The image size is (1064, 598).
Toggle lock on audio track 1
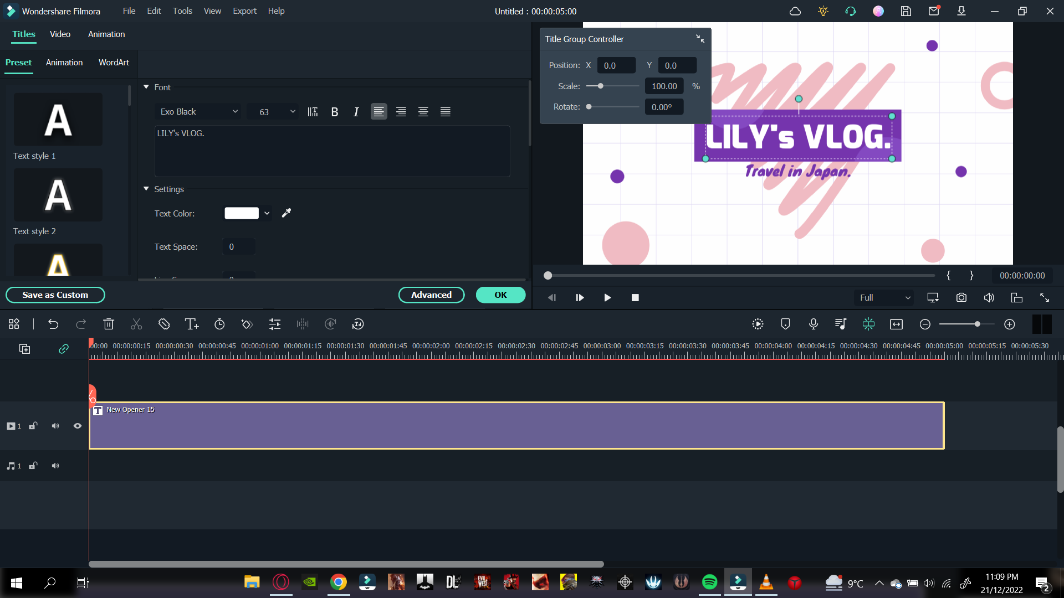tap(33, 466)
